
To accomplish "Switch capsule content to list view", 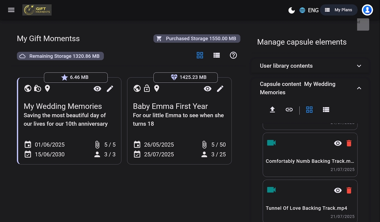I will (326, 110).
